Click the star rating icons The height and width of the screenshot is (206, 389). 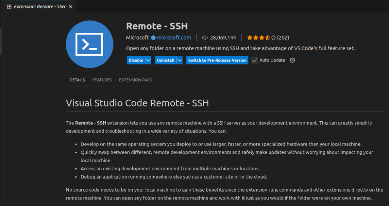coord(261,38)
